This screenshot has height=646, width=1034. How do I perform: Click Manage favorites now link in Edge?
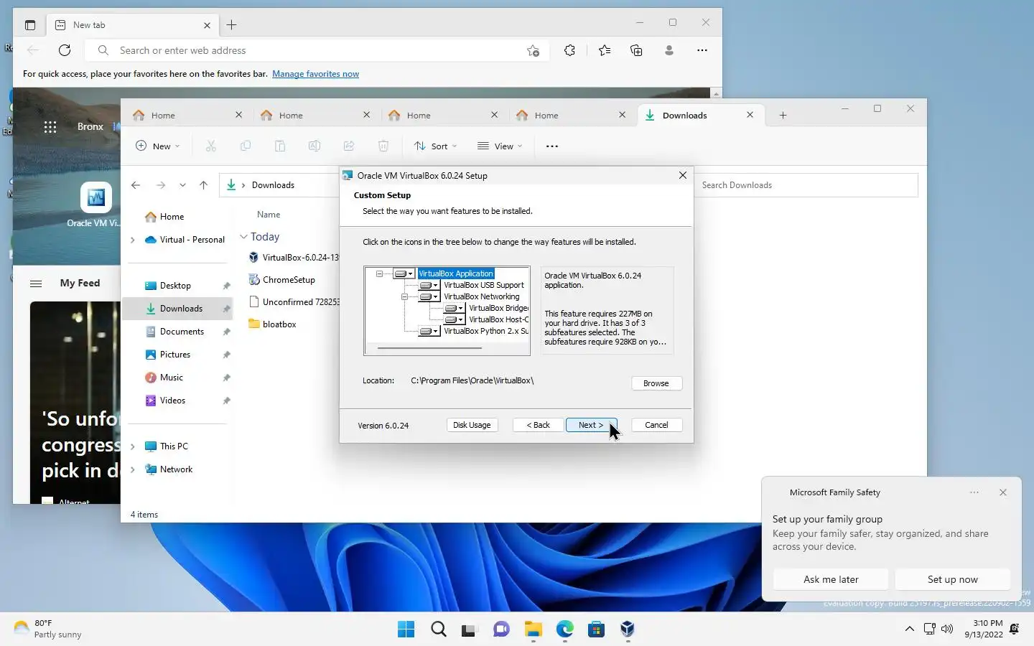click(x=315, y=74)
